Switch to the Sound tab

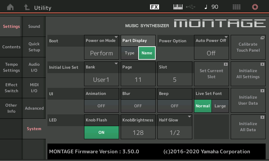[34, 26]
